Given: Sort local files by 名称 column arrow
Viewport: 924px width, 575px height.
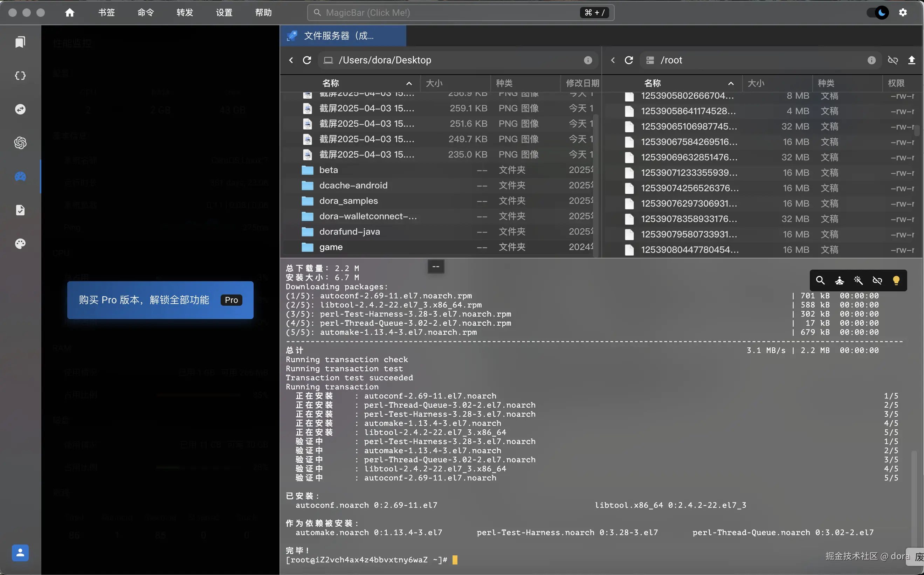Looking at the screenshot, I should click(409, 83).
